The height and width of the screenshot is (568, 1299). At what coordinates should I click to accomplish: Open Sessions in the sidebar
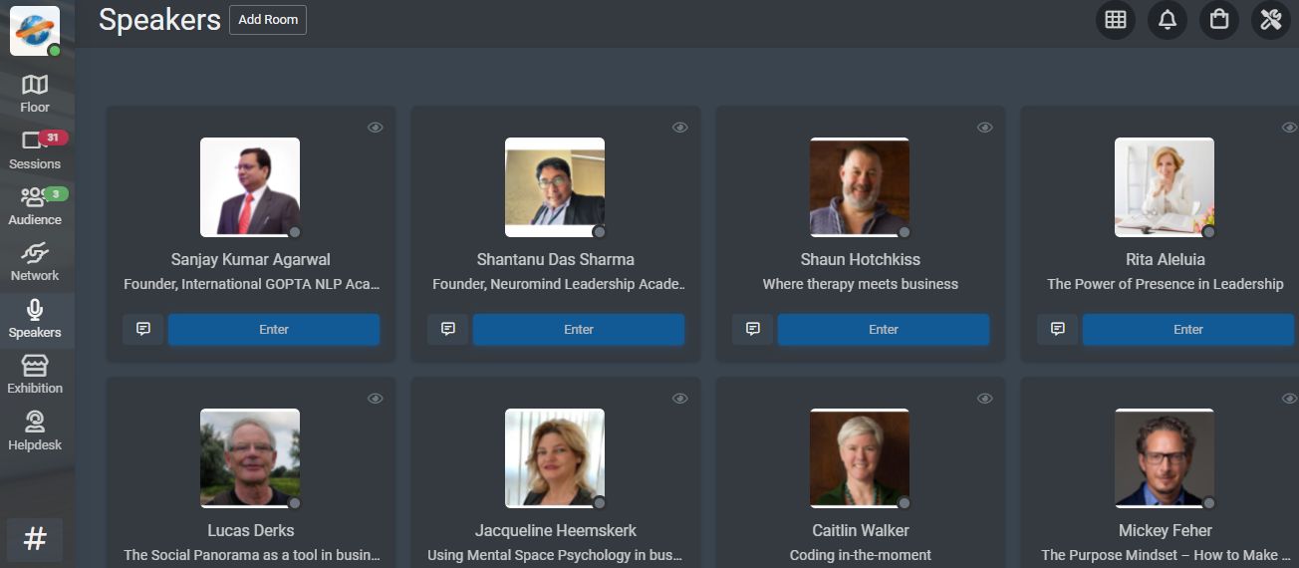(35, 150)
